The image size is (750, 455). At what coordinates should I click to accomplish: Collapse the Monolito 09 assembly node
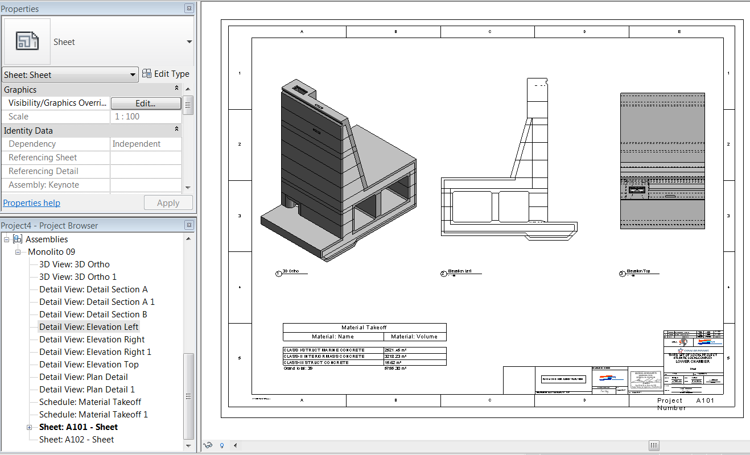tap(18, 252)
